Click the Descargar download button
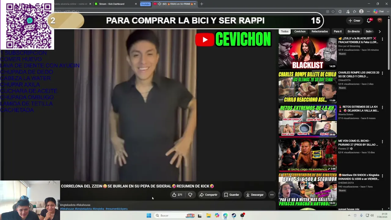This screenshot has height=220, width=391. [255, 195]
